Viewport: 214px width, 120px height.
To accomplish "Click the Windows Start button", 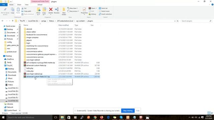I will (x=3, y=117).
